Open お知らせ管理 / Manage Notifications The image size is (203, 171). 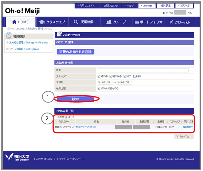pos(29,42)
